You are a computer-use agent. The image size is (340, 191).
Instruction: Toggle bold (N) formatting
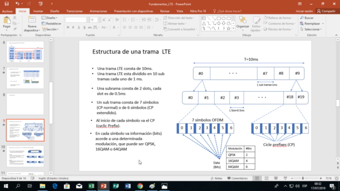click(x=68, y=28)
